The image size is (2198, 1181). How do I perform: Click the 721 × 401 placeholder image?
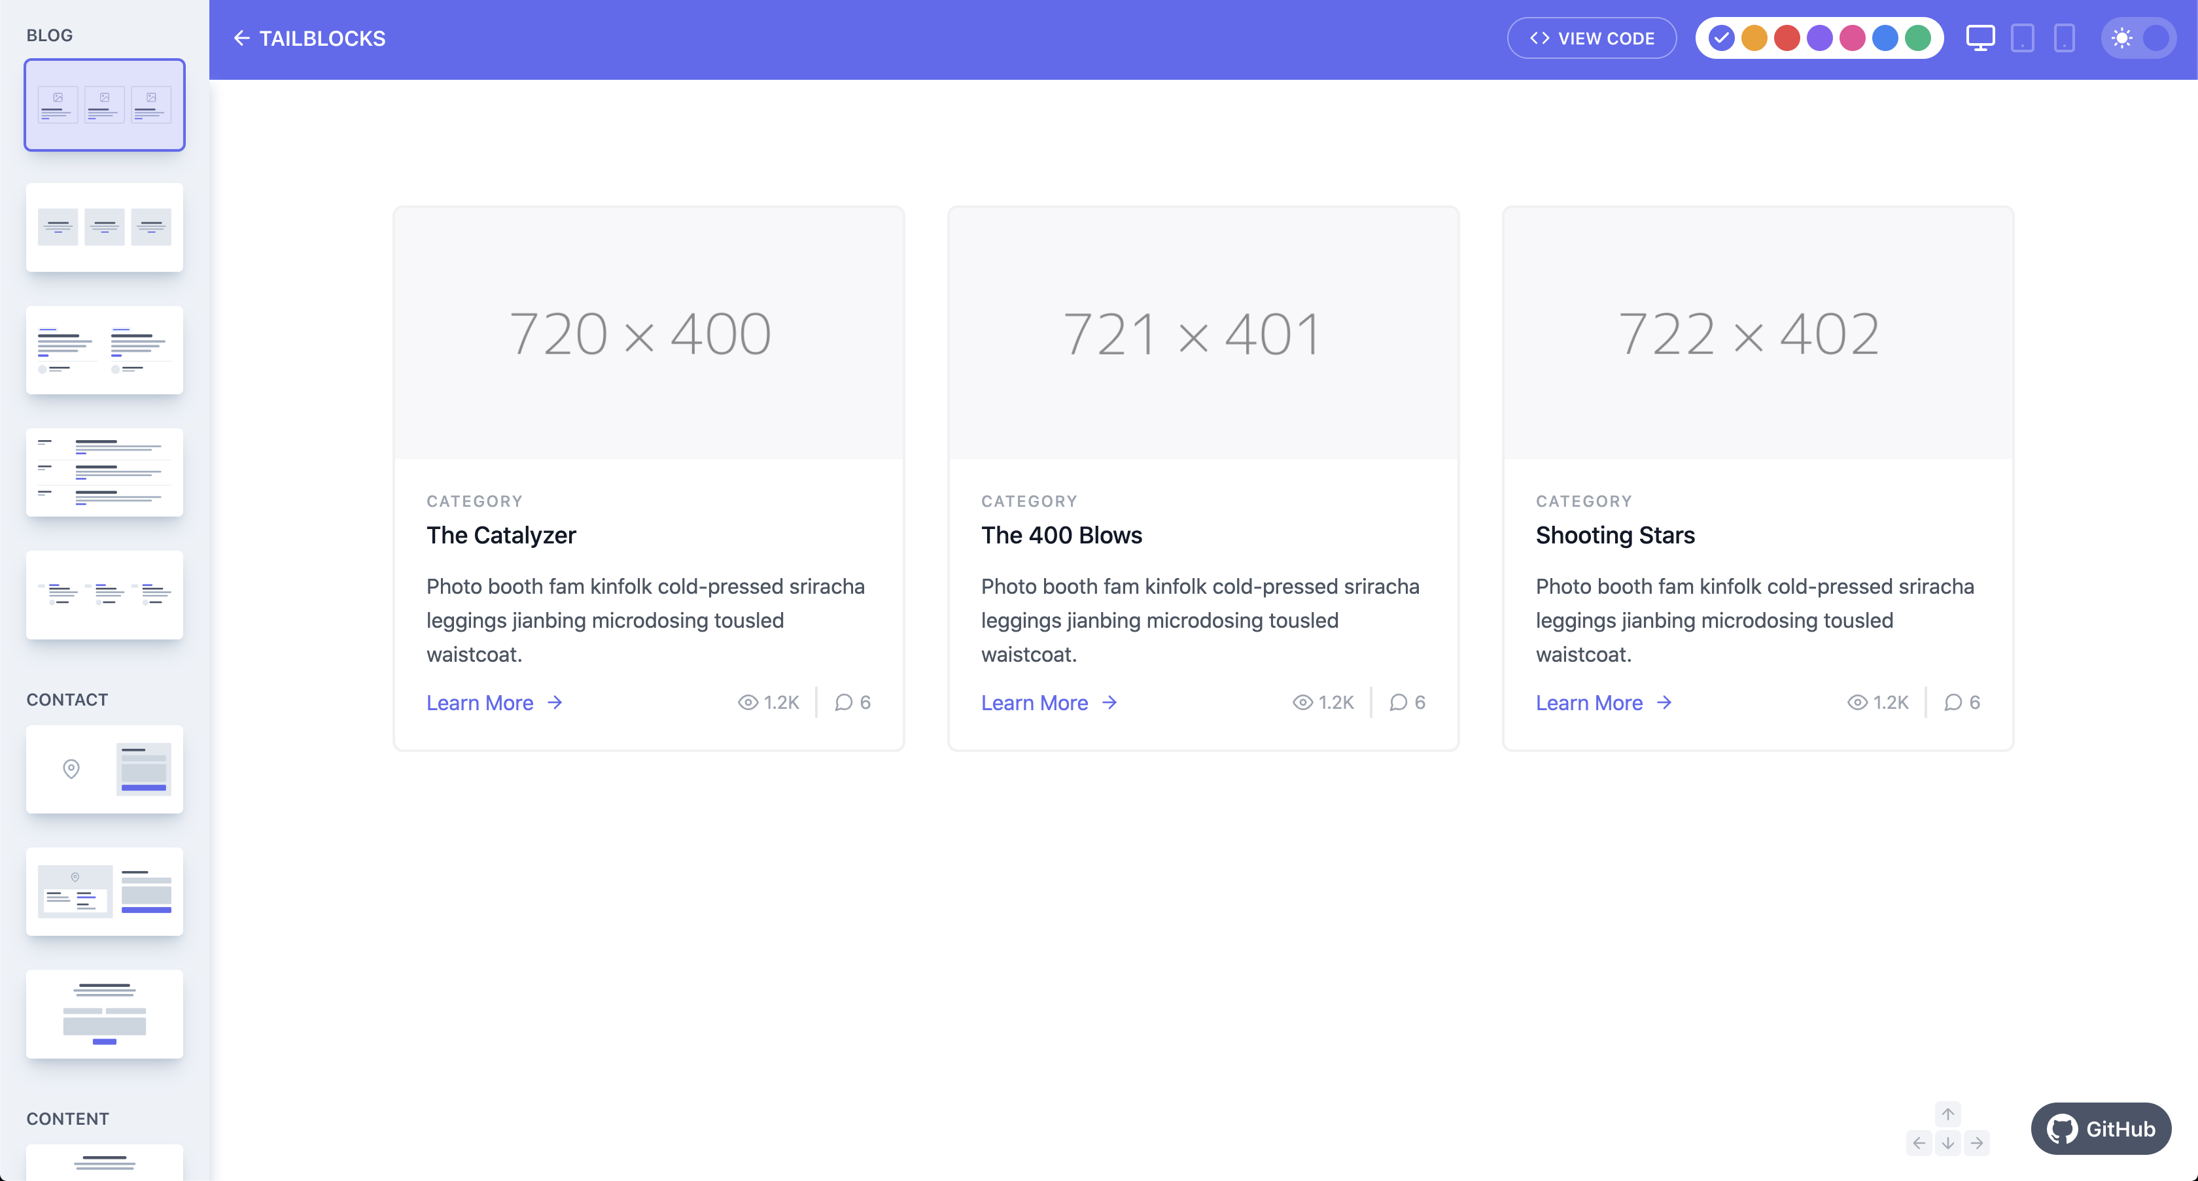1203,334
